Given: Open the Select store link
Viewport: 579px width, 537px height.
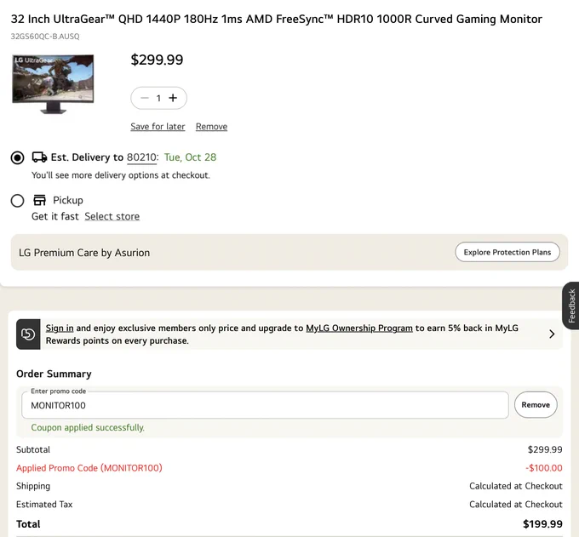Looking at the screenshot, I should [x=112, y=216].
